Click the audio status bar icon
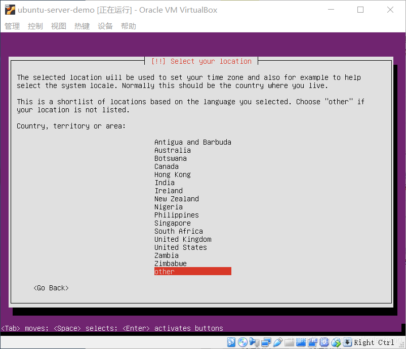The height and width of the screenshot is (349, 406). pos(254,342)
